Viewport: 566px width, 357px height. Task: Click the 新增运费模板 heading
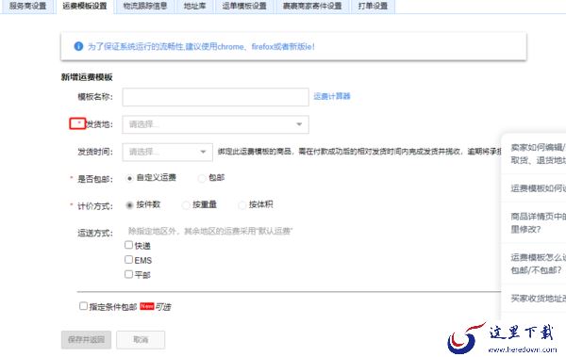point(87,77)
